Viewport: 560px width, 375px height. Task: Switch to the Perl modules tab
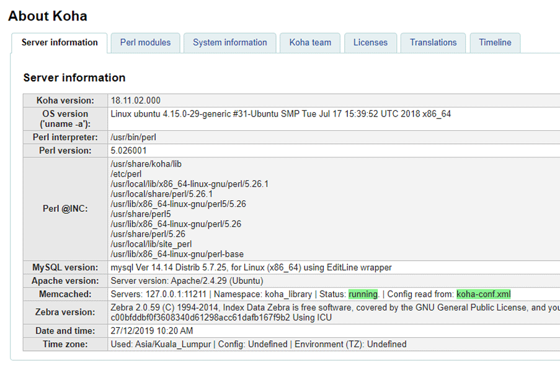[x=145, y=43]
